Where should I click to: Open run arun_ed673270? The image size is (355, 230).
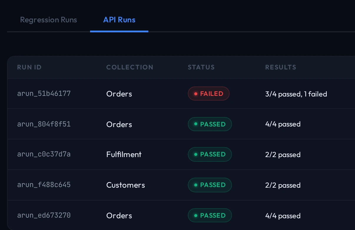pos(44,216)
